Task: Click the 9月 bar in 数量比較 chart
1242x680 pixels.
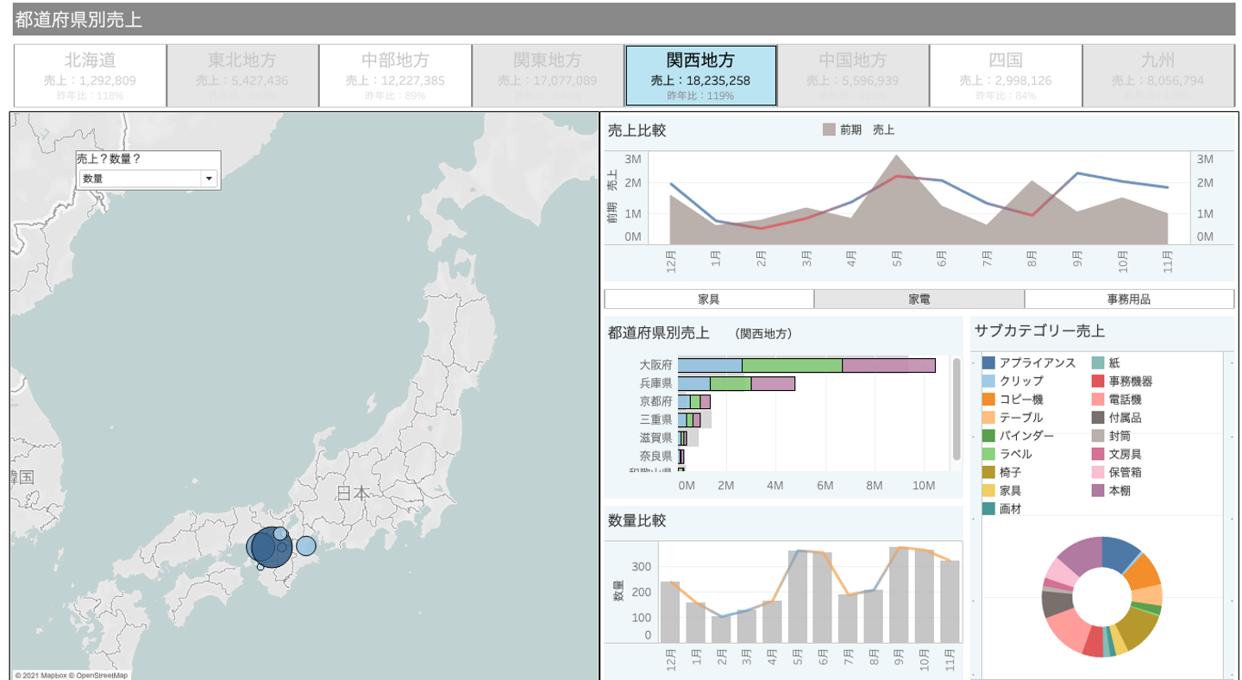Action: (900, 595)
